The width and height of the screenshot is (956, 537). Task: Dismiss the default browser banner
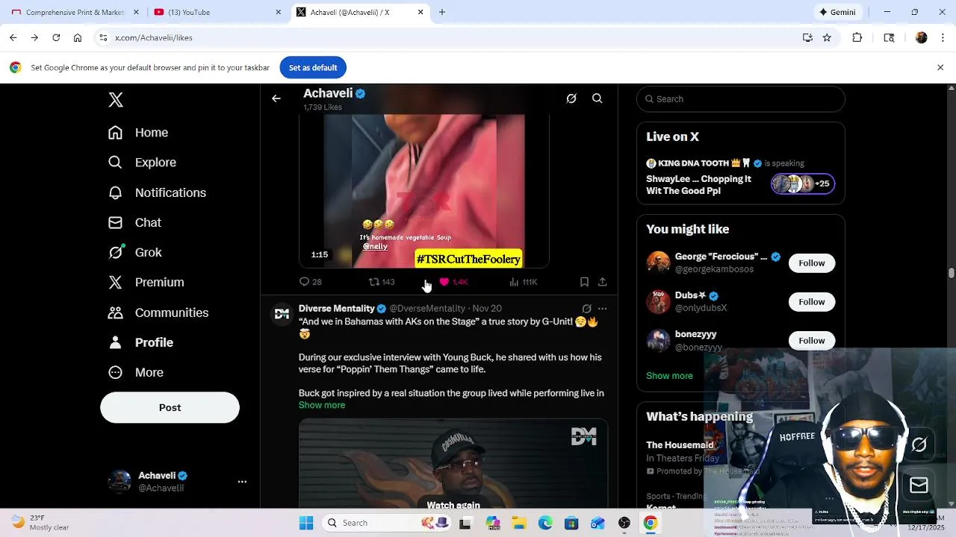pyautogui.click(x=940, y=68)
